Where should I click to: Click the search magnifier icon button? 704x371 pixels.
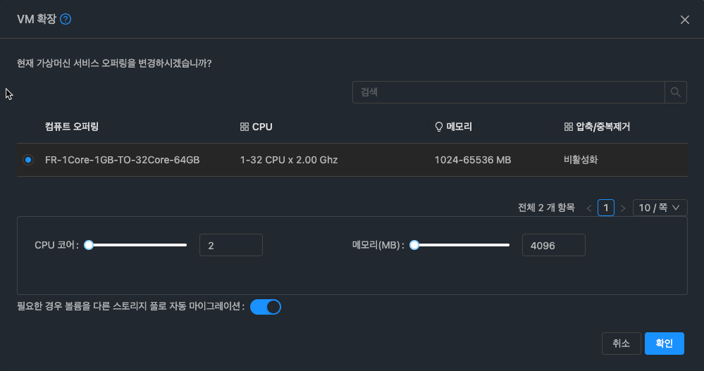[675, 92]
